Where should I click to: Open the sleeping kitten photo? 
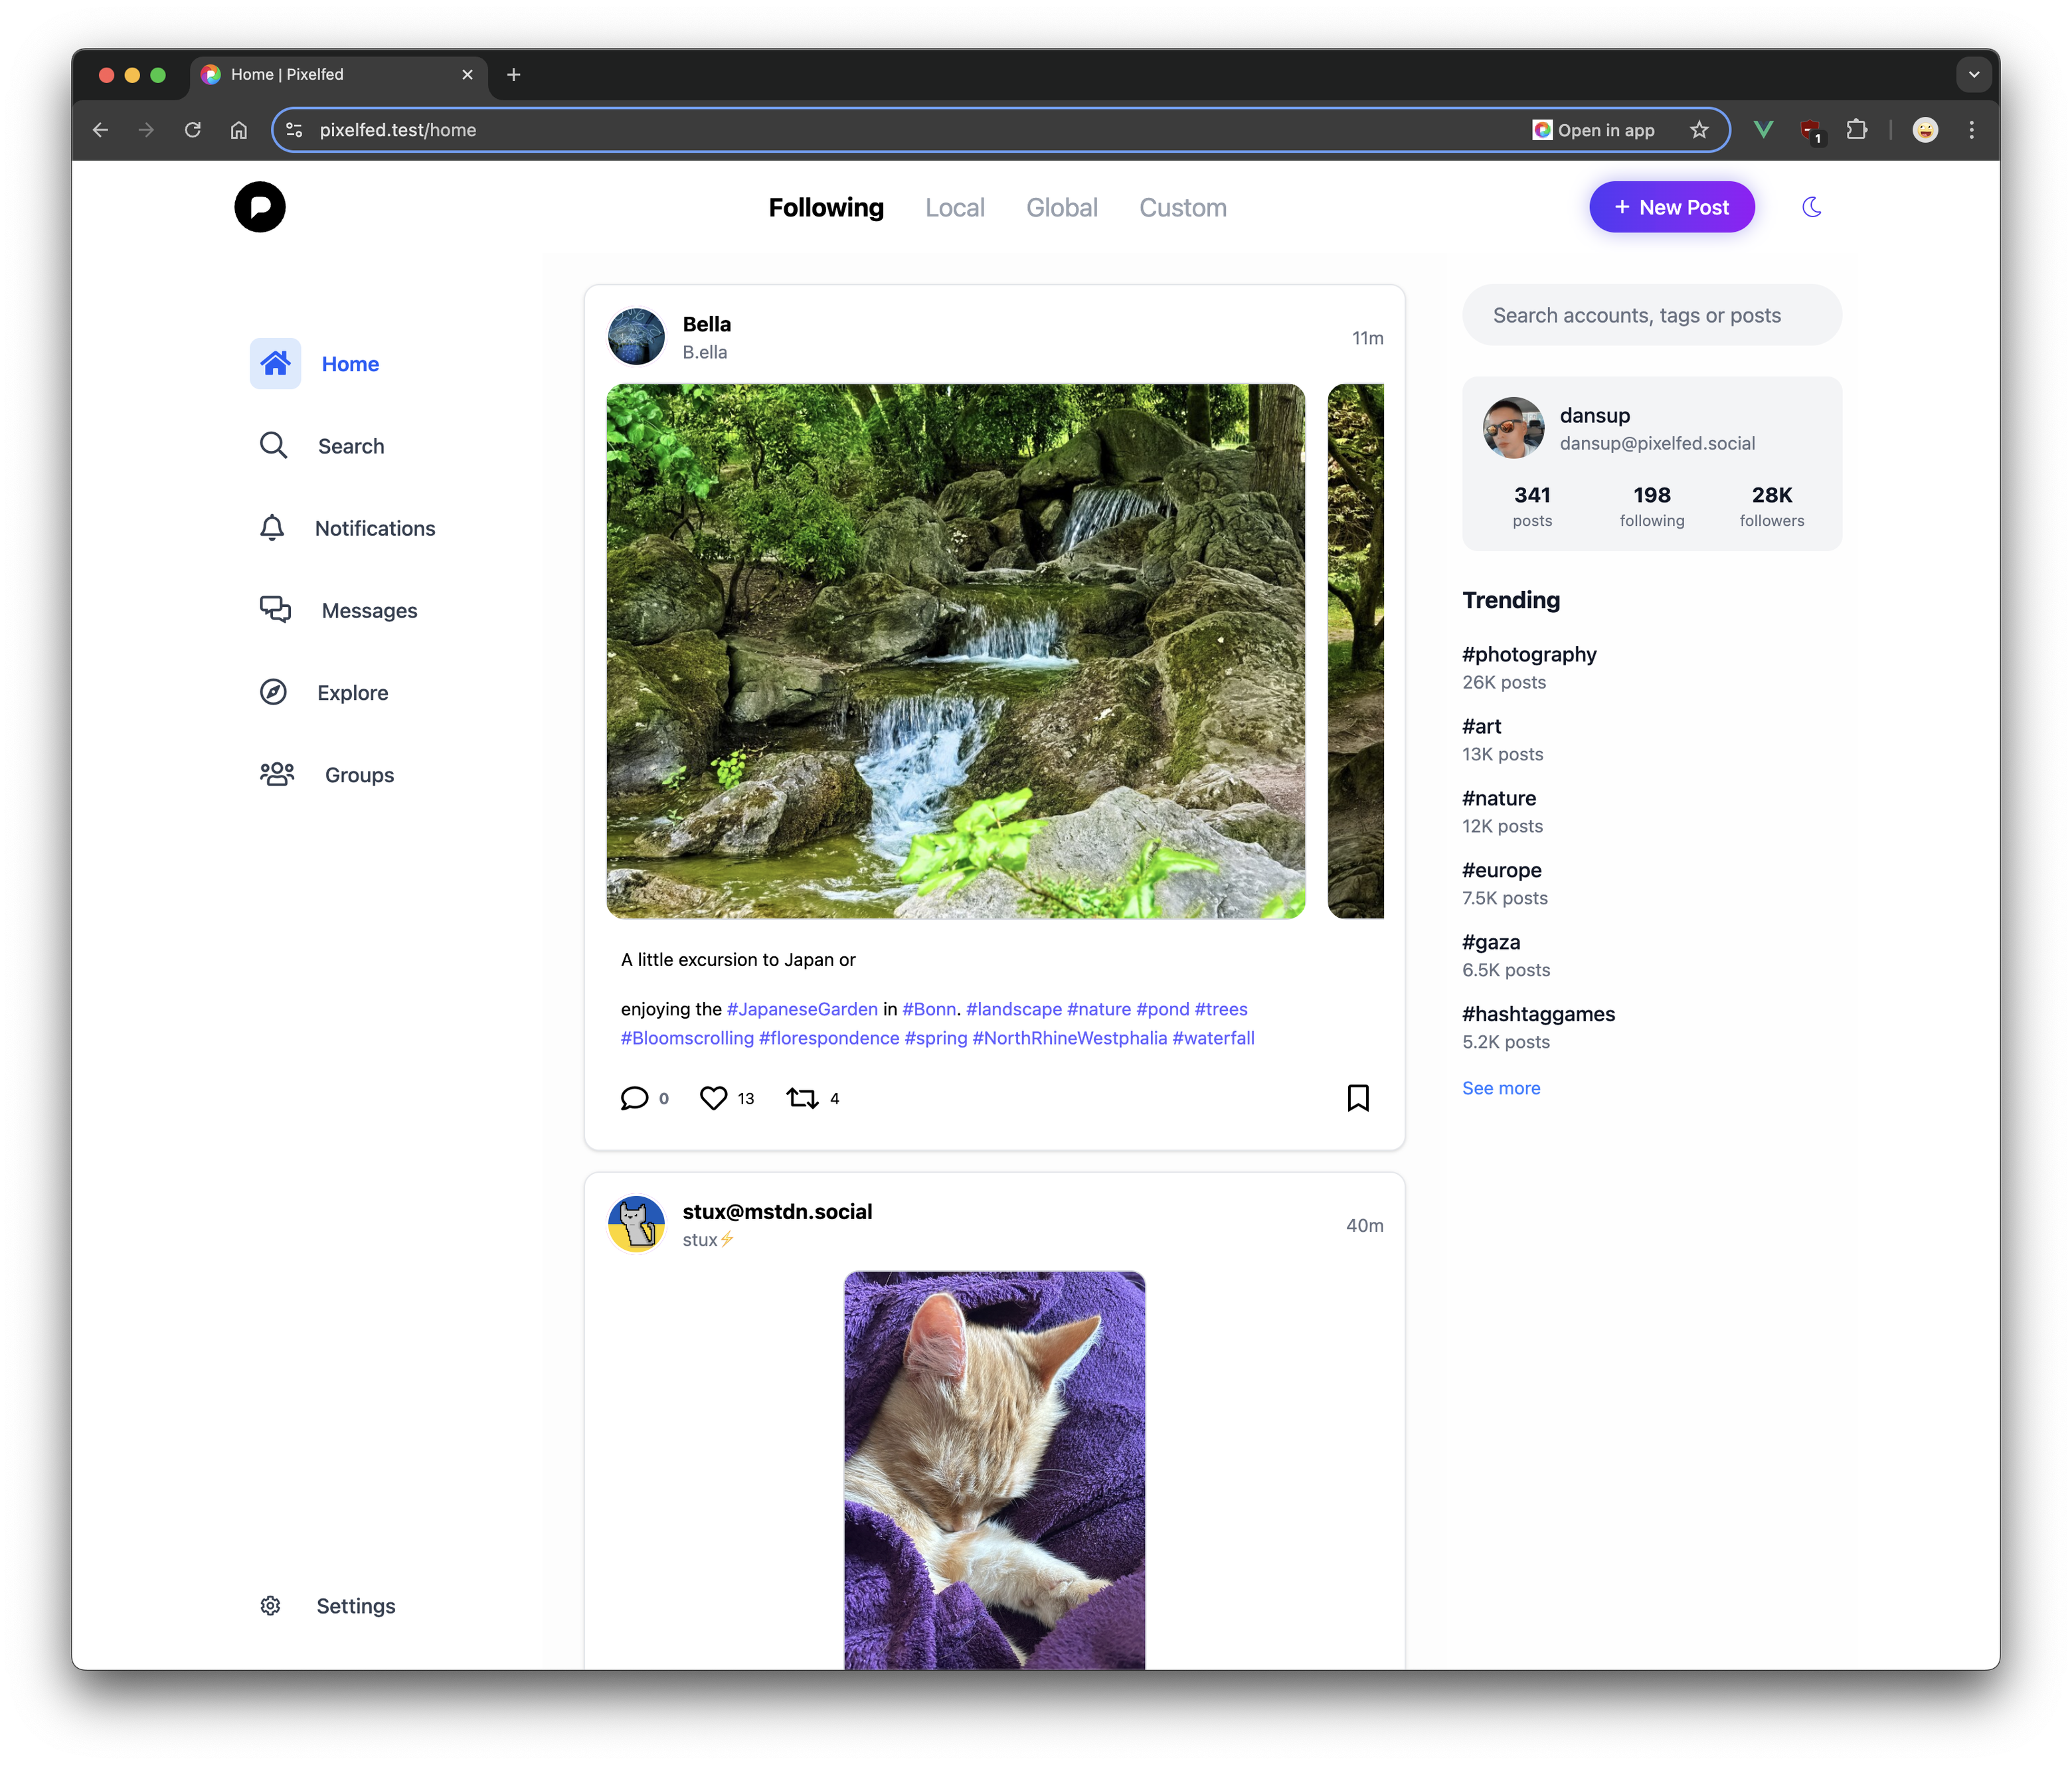pyautogui.click(x=994, y=1470)
